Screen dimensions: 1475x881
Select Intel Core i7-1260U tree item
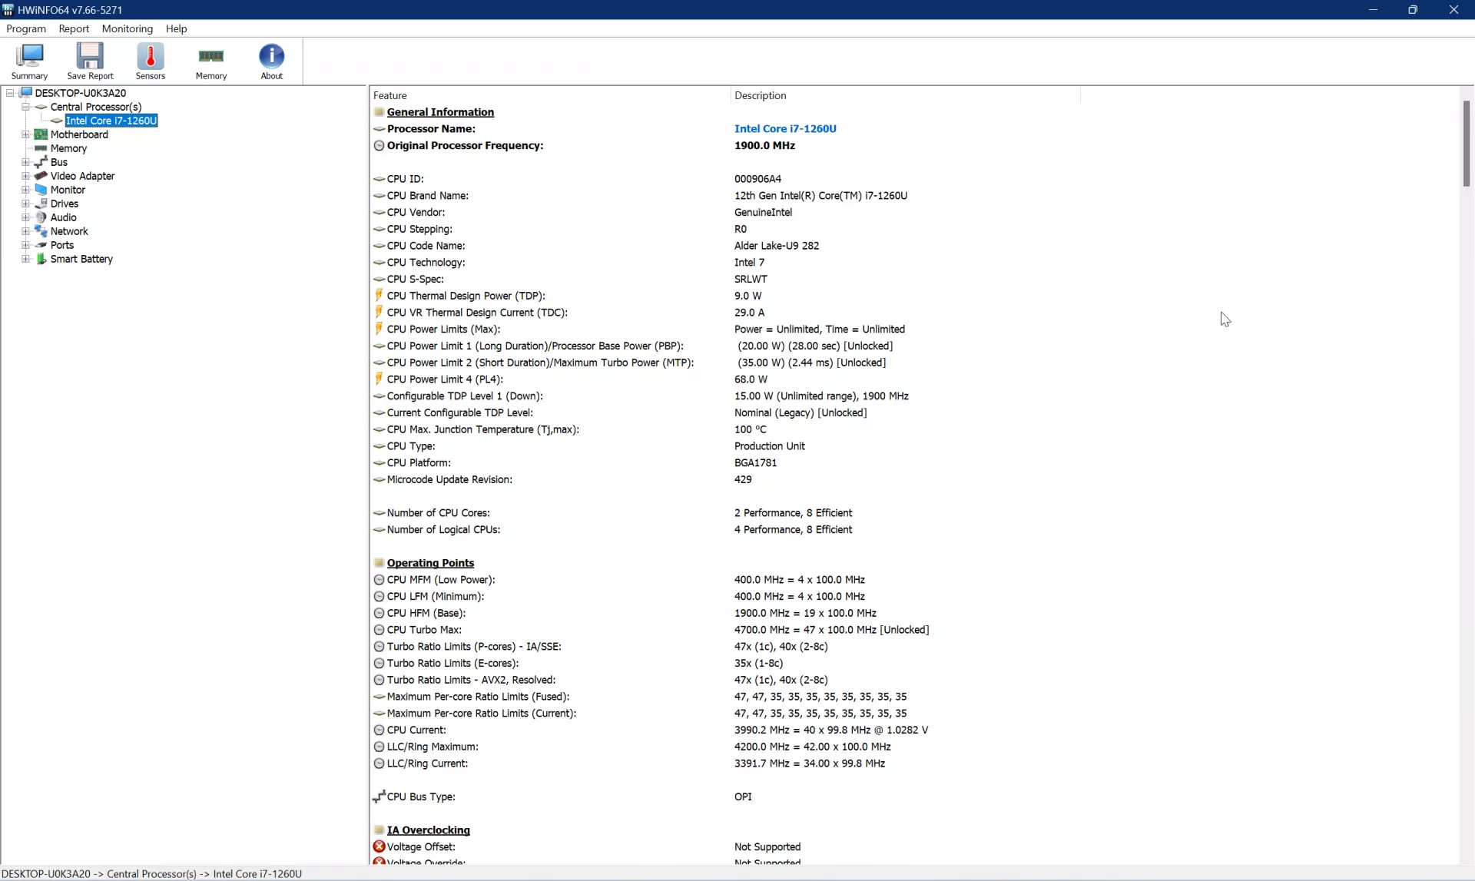tap(111, 121)
